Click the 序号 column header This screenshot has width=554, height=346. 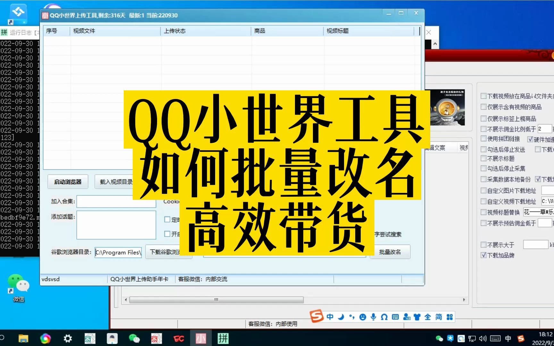tap(56, 31)
